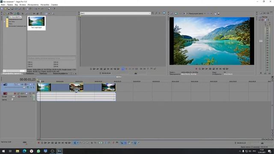Select the Zoom Edit magnifier tool
The image size is (274, 154).
coord(87,143)
